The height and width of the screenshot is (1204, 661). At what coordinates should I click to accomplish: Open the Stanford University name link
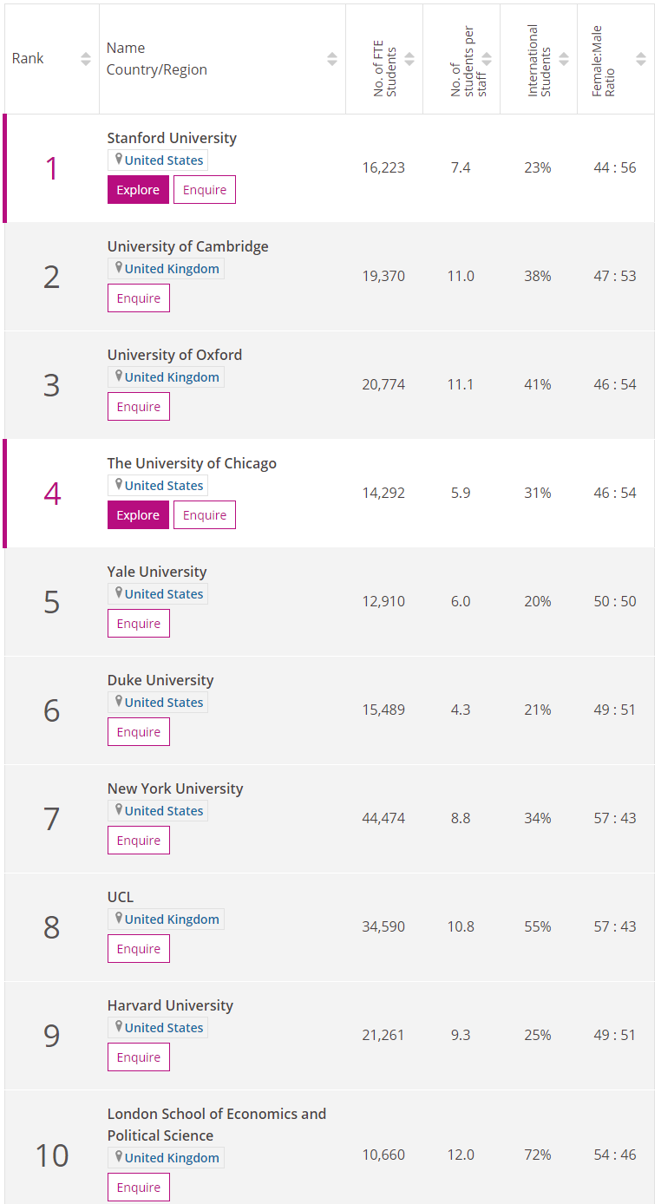coord(172,138)
